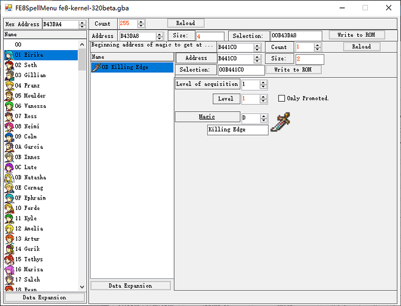
Task: Click Seth's portrait icon
Action: pos(9,65)
